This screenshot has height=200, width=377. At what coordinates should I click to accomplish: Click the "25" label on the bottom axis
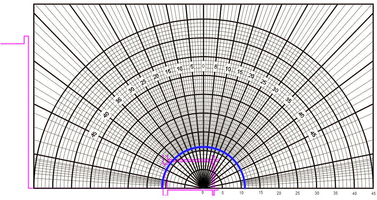pyautogui.click(x=298, y=193)
